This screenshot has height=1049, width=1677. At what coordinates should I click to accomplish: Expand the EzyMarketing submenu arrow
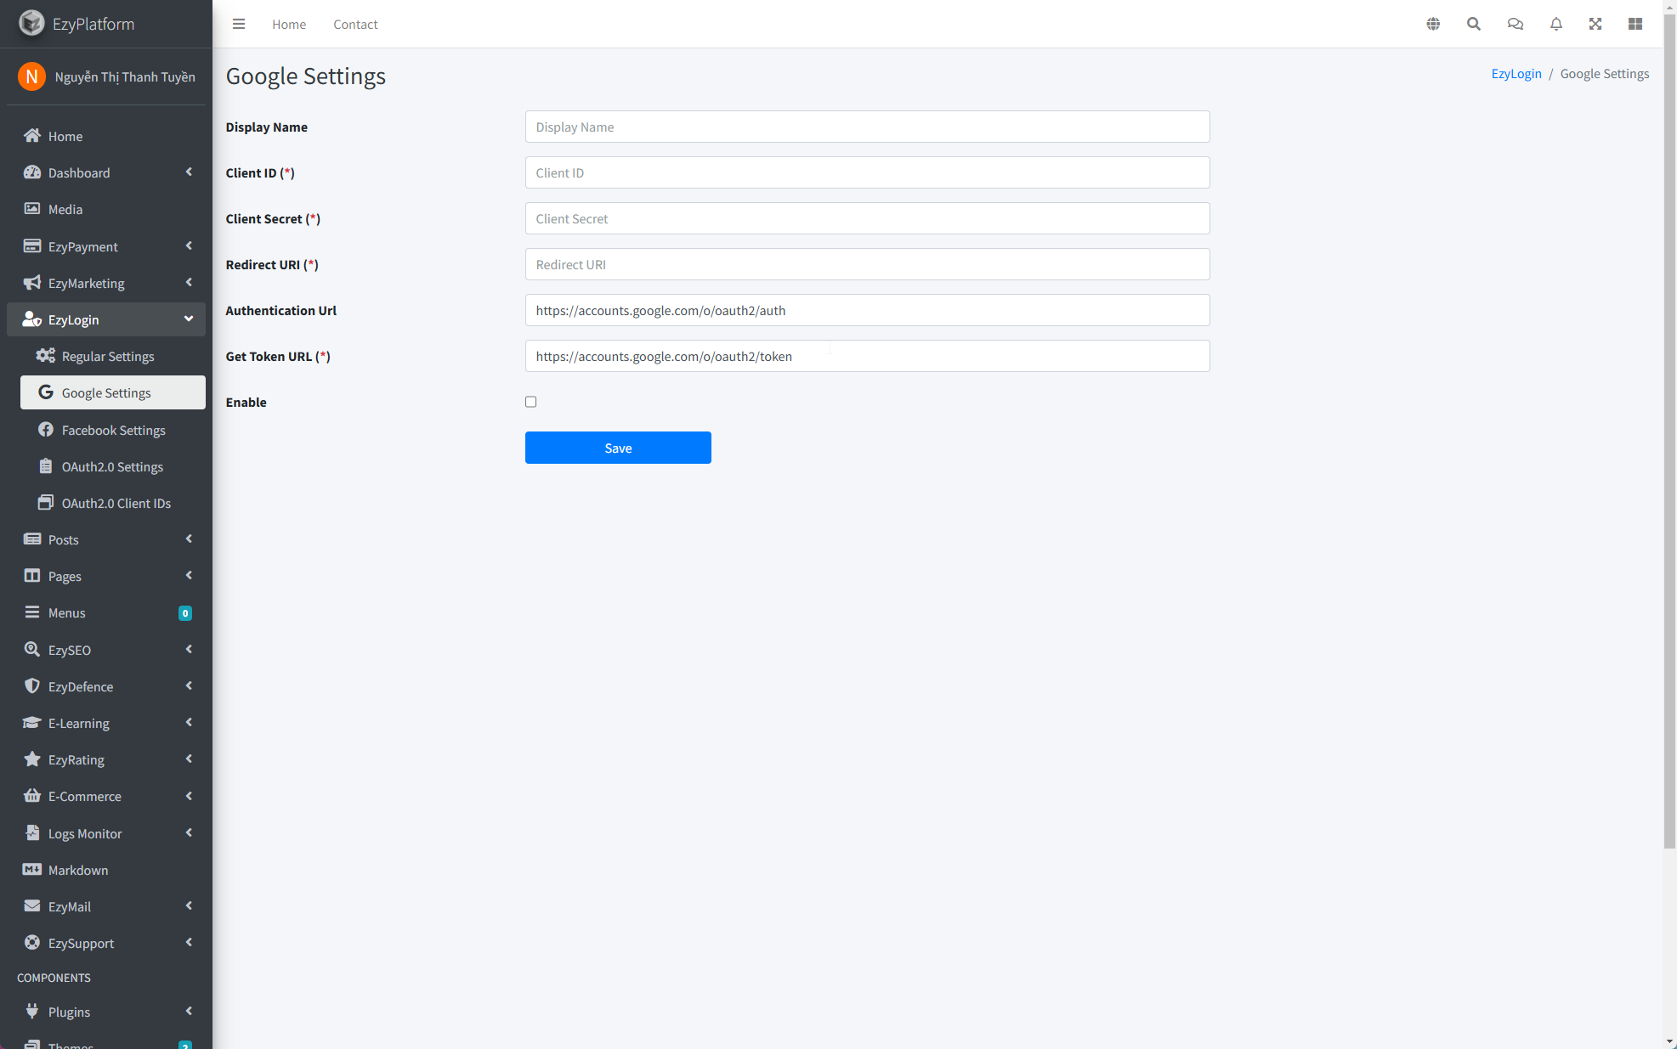(x=189, y=283)
